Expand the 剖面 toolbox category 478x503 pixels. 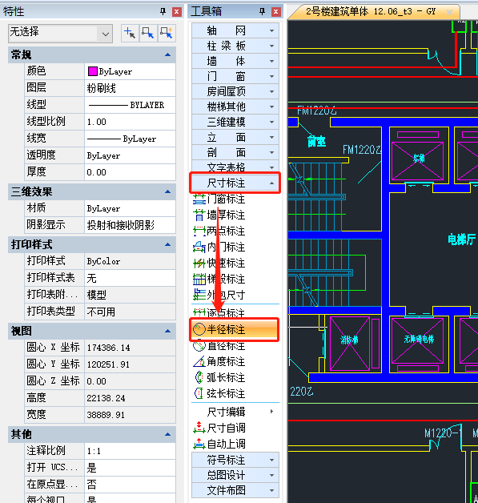(235, 152)
